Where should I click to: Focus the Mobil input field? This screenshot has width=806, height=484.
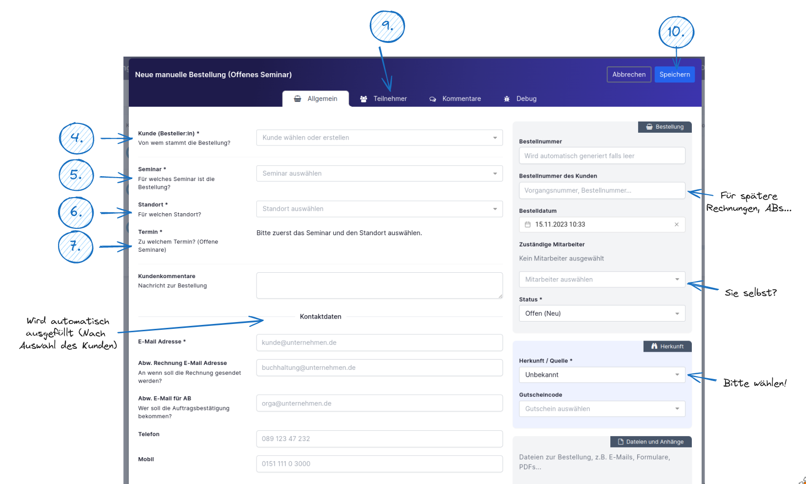pos(380,464)
